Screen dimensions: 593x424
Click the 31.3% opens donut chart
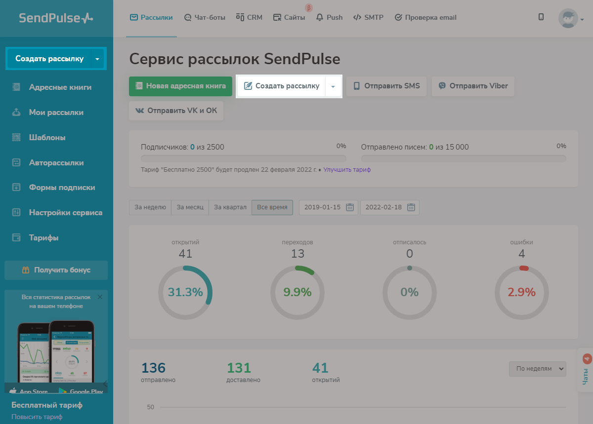tap(185, 292)
